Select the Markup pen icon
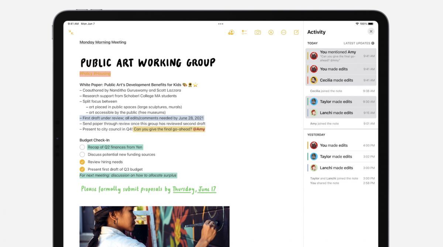443x247 pixels. [x=271, y=32]
